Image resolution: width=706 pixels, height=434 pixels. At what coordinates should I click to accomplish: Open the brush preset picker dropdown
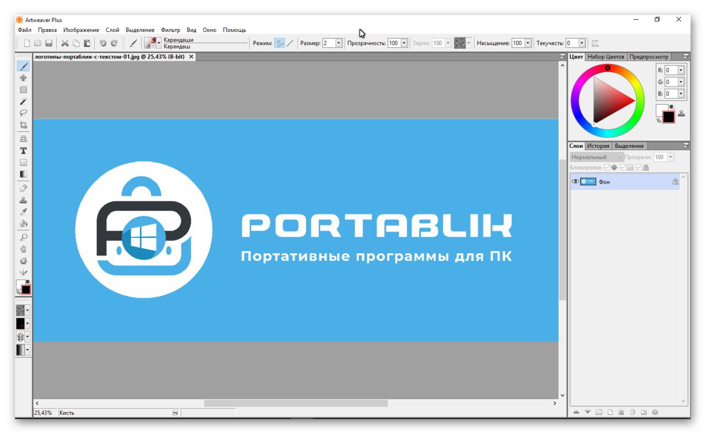click(x=159, y=43)
